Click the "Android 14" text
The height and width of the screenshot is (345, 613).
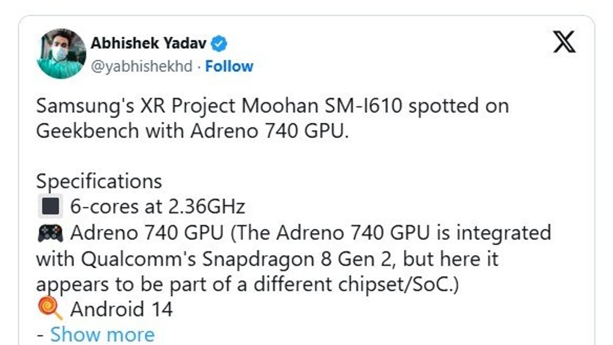coord(121,309)
